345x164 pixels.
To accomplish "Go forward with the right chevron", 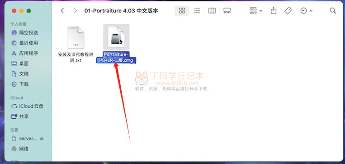I will coord(76,10).
